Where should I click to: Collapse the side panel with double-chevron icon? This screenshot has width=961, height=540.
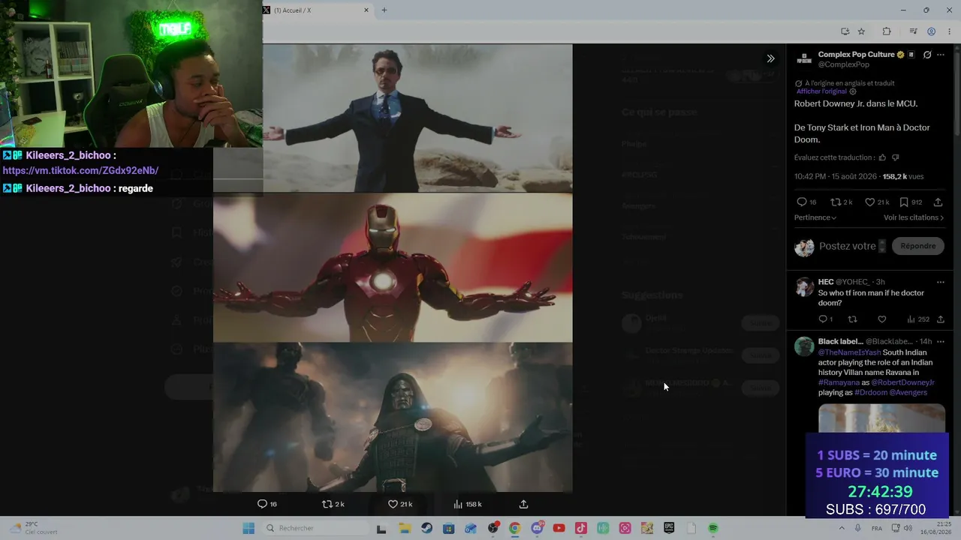tap(770, 58)
